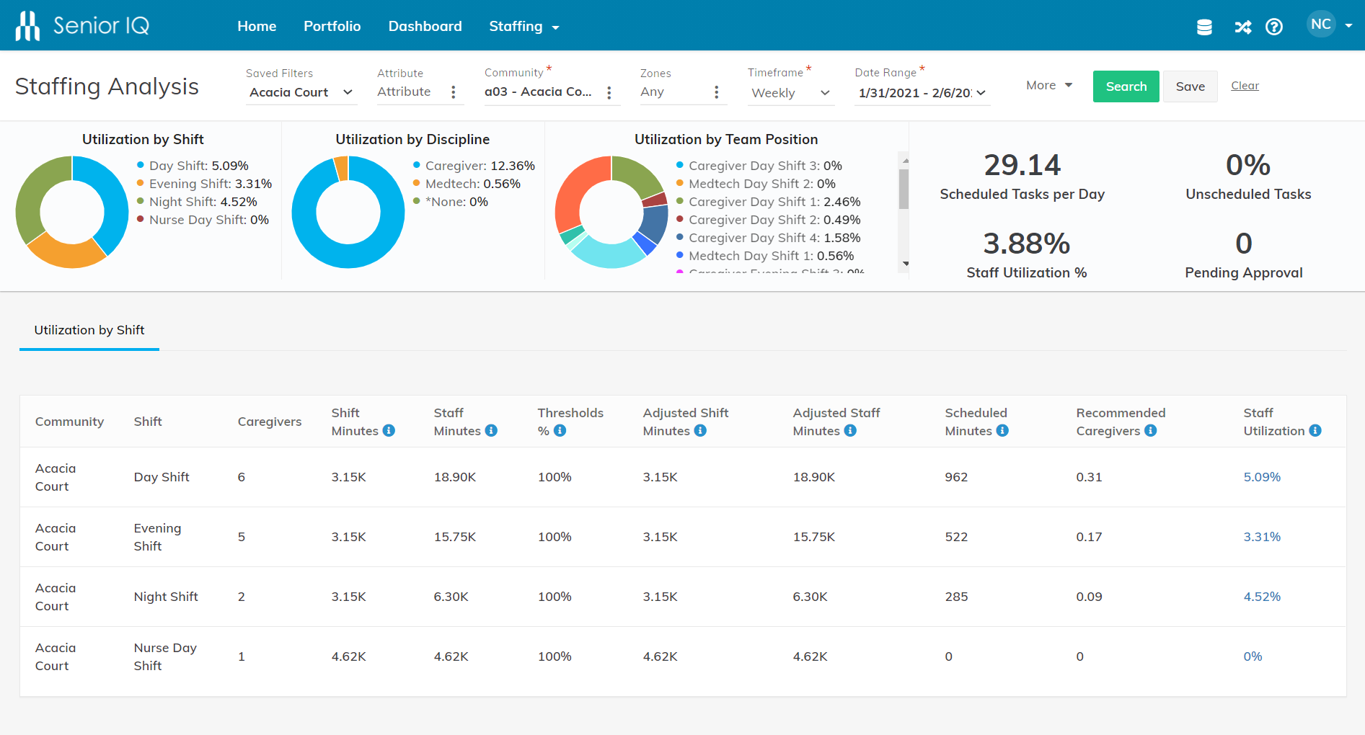Open help via the question mark icon
This screenshot has width=1365, height=735.
click(x=1275, y=27)
